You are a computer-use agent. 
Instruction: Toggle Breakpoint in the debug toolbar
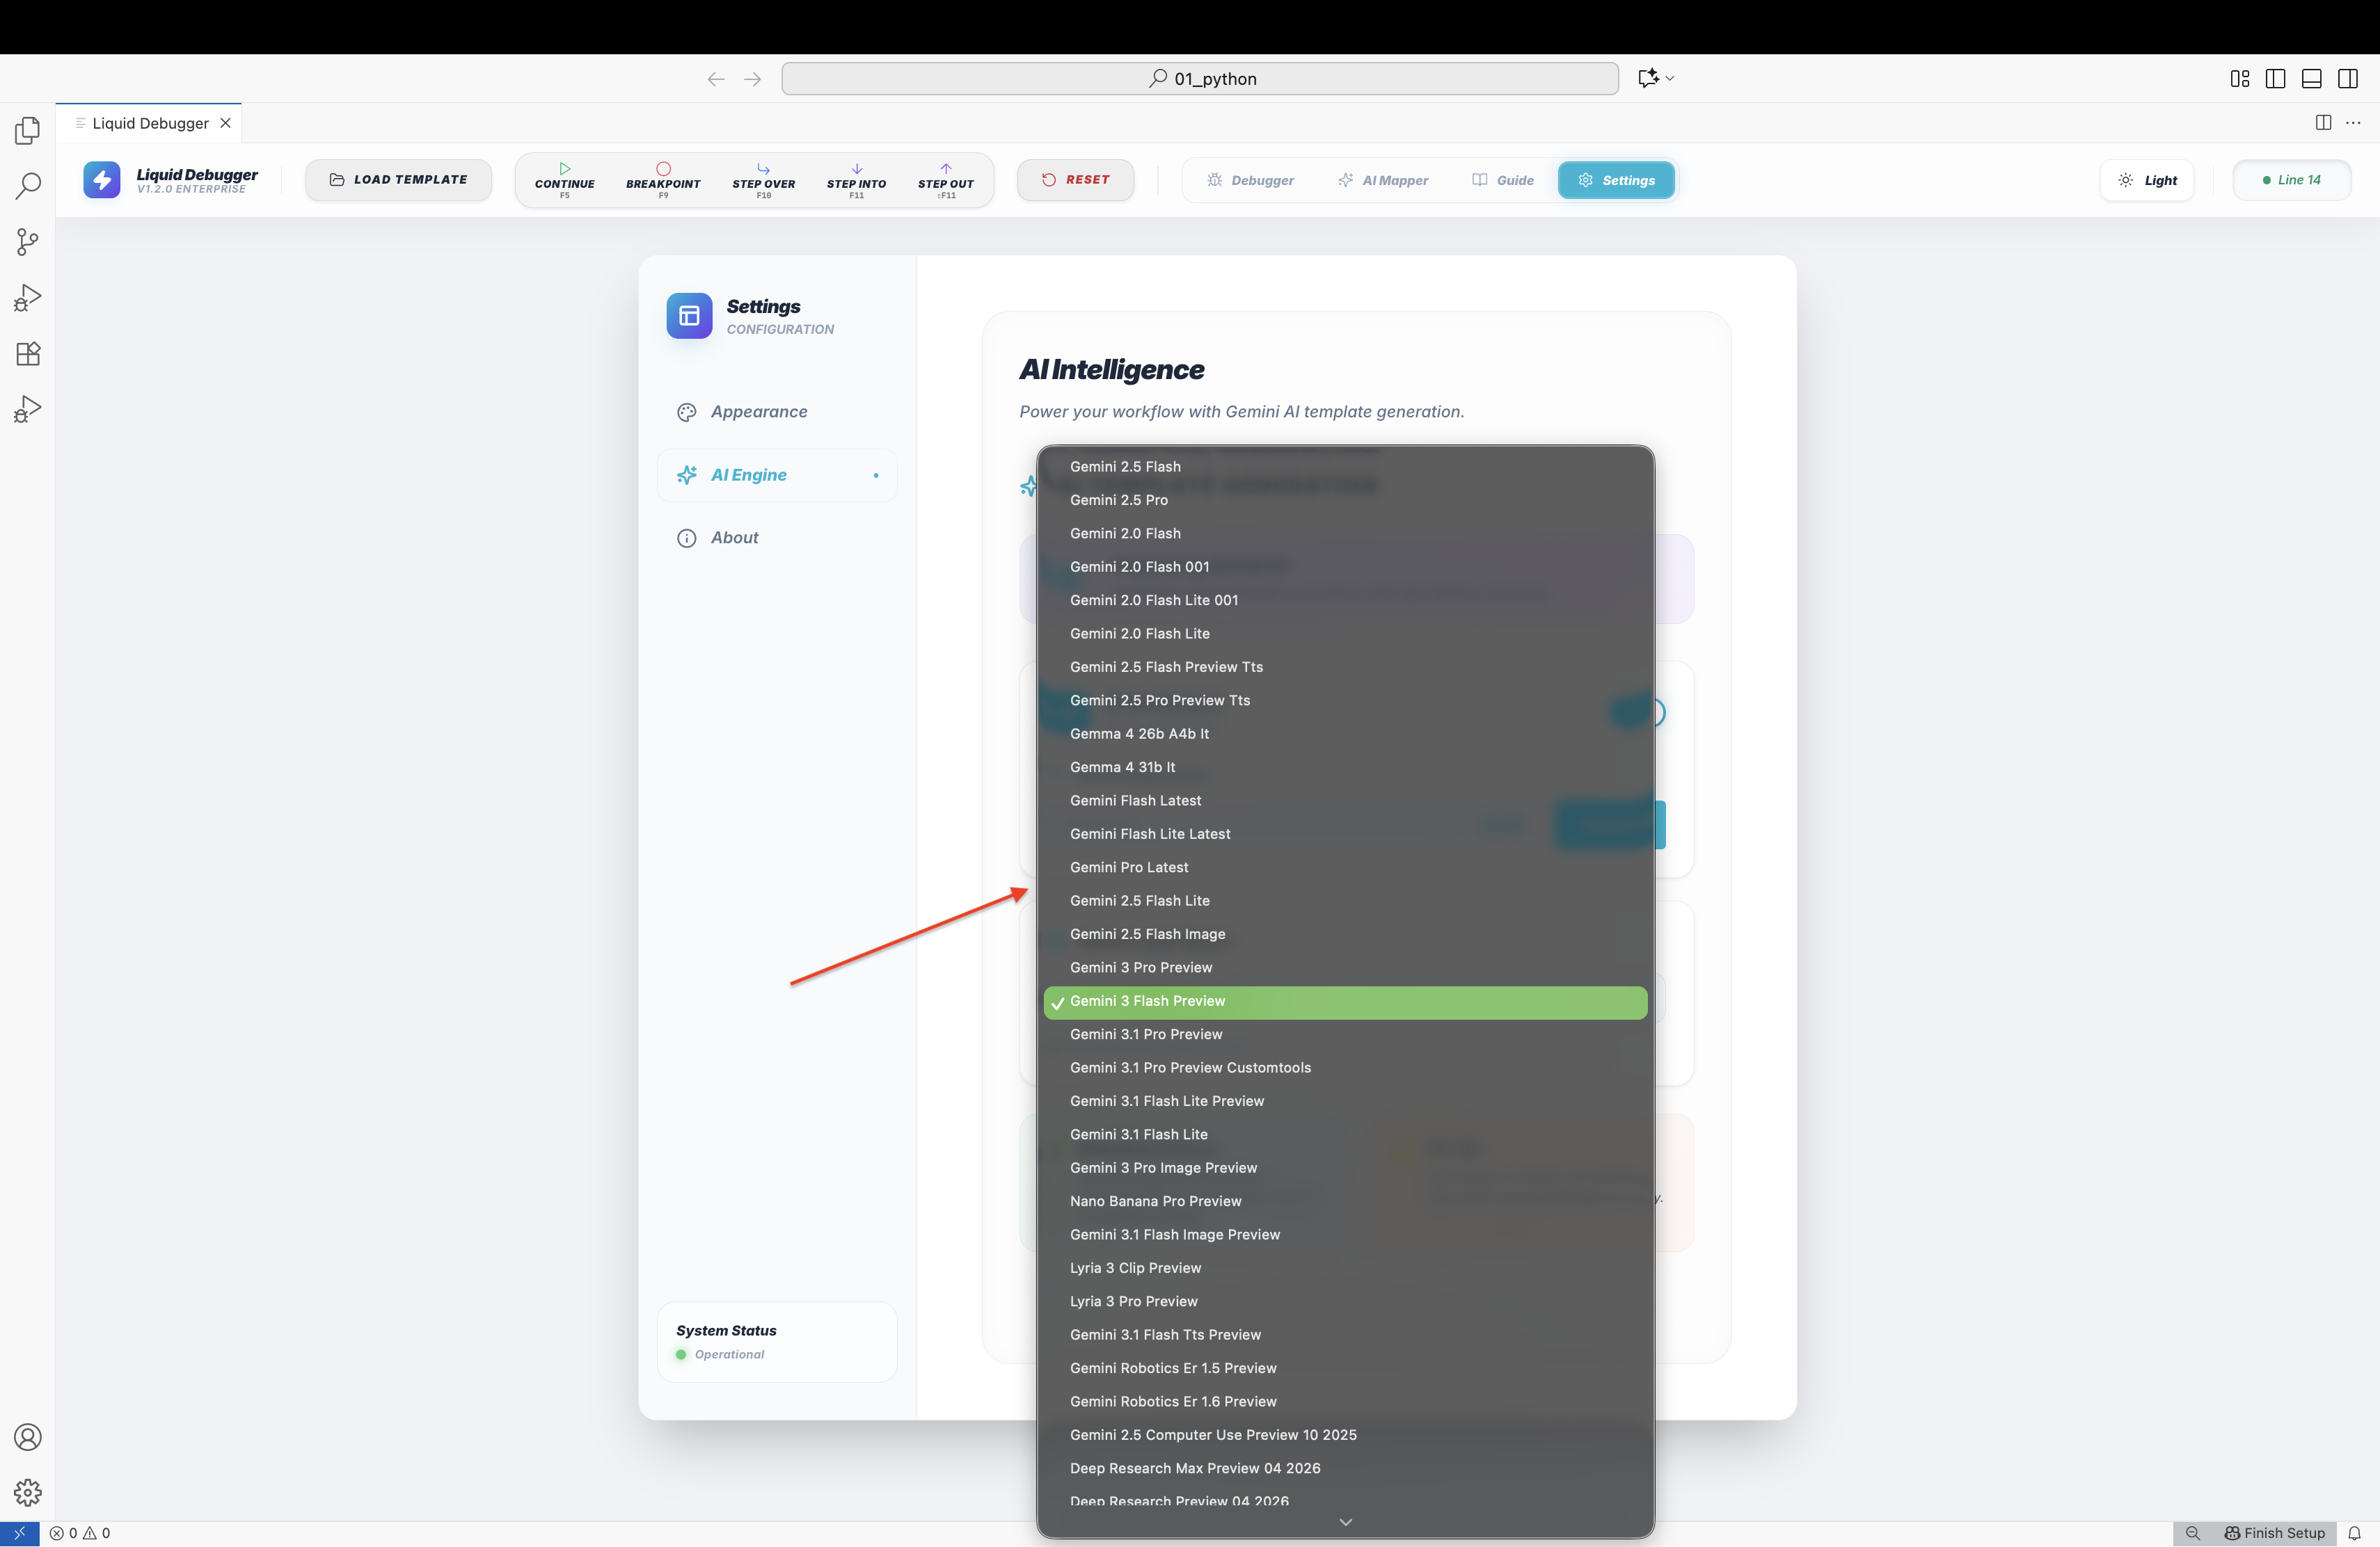coord(663,181)
